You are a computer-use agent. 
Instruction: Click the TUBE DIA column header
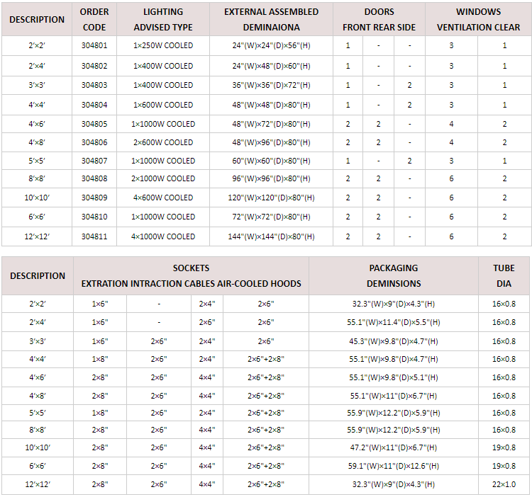point(504,276)
